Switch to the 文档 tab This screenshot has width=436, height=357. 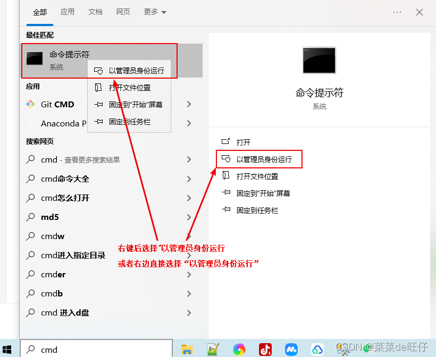95,12
